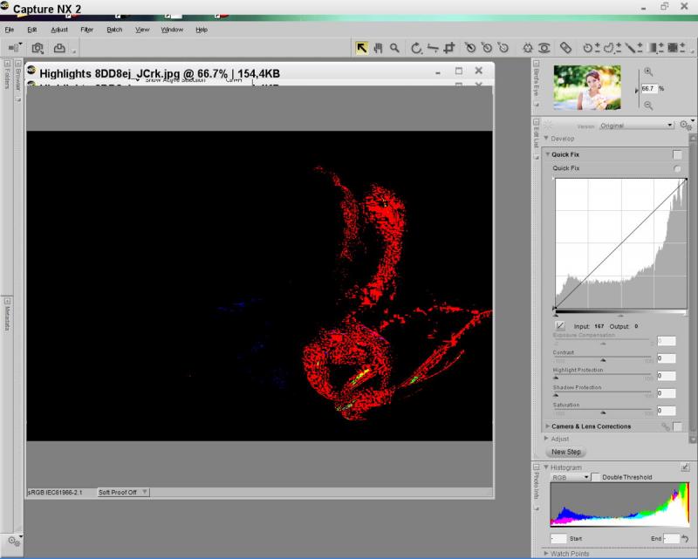
Task: Click the New Step button
Action: [x=565, y=452]
